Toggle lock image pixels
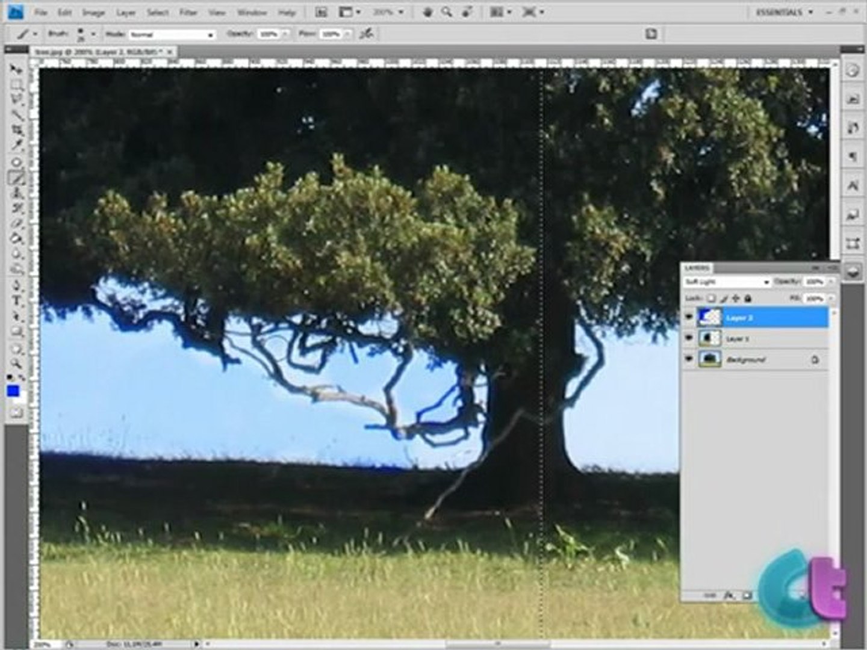The image size is (867, 650). point(724,298)
